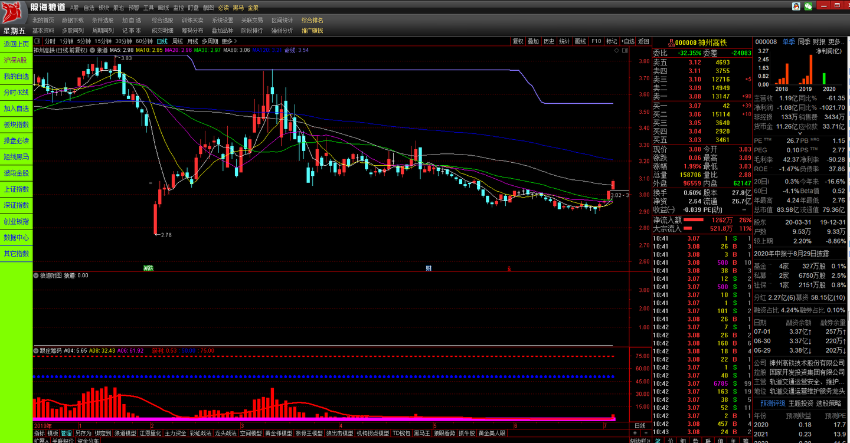Toggle the side-panel icon beside the diamond
Screen dimensions: 850x443
[x=626, y=51]
